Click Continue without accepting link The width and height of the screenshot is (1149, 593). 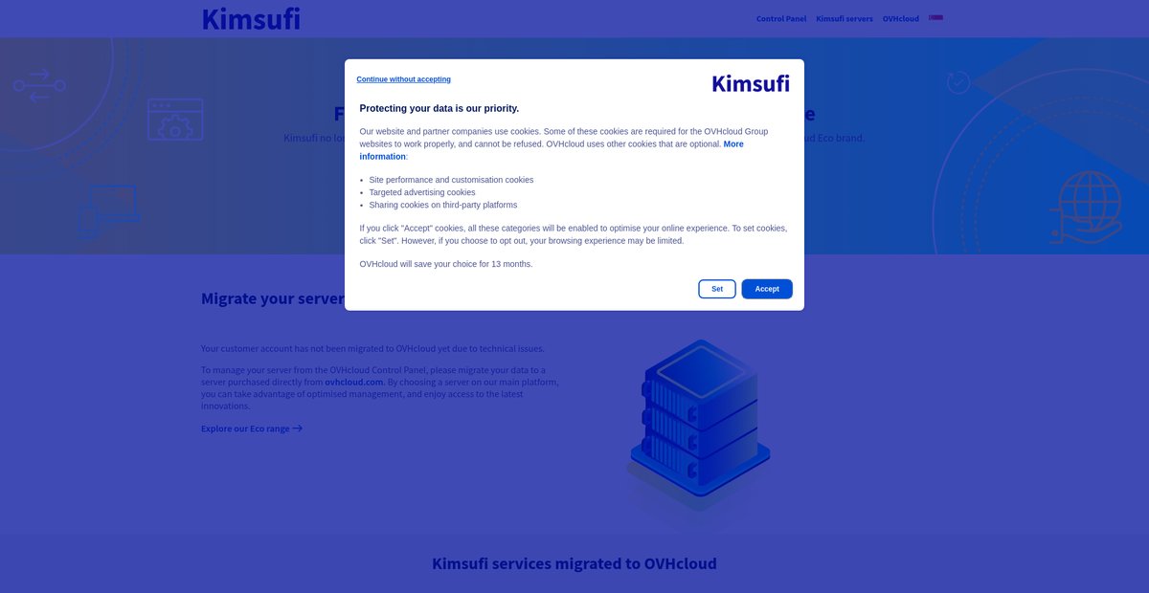tap(404, 79)
